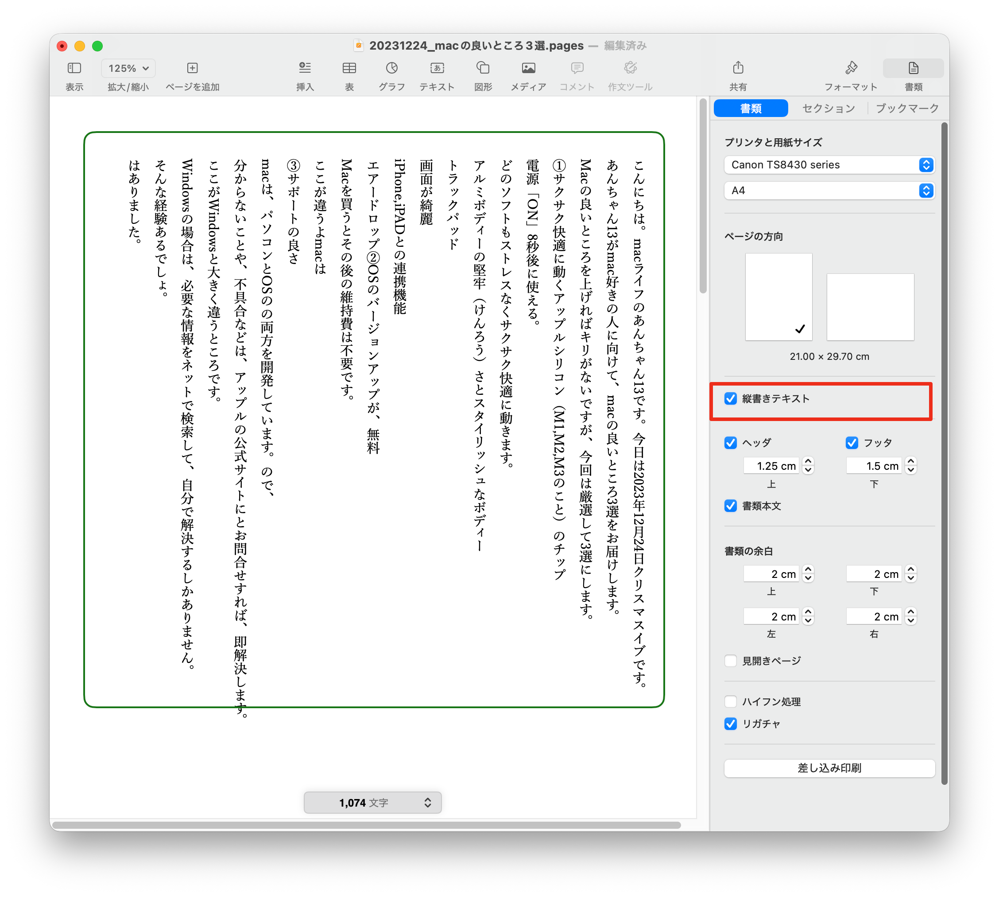
Task: Open the 125% zoom dropdown
Action: [128, 68]
